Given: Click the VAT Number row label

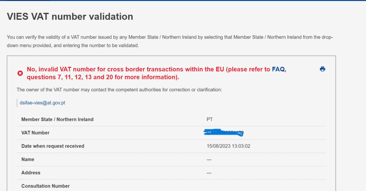Looking at the screenshot, I should point(35,133).
